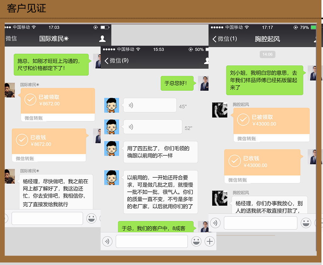Tap the emoji button in right chat
This screenshot has height=265, width=323.
(306, 223)
